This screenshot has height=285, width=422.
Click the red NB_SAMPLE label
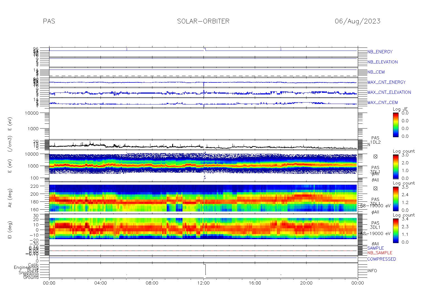pos(380,253)
